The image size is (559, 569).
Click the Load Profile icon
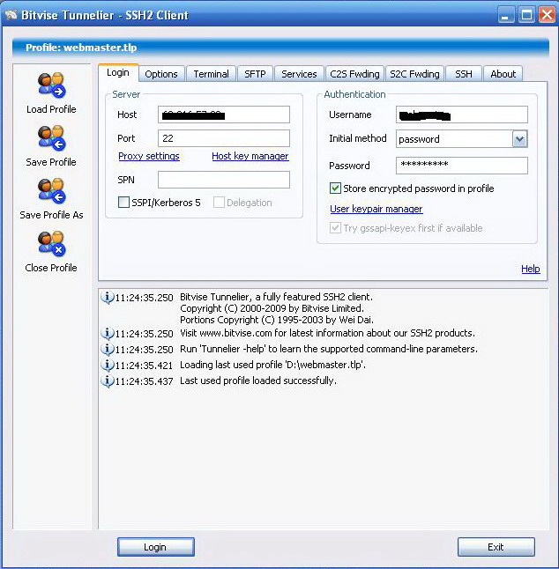(x=51, y=85)
